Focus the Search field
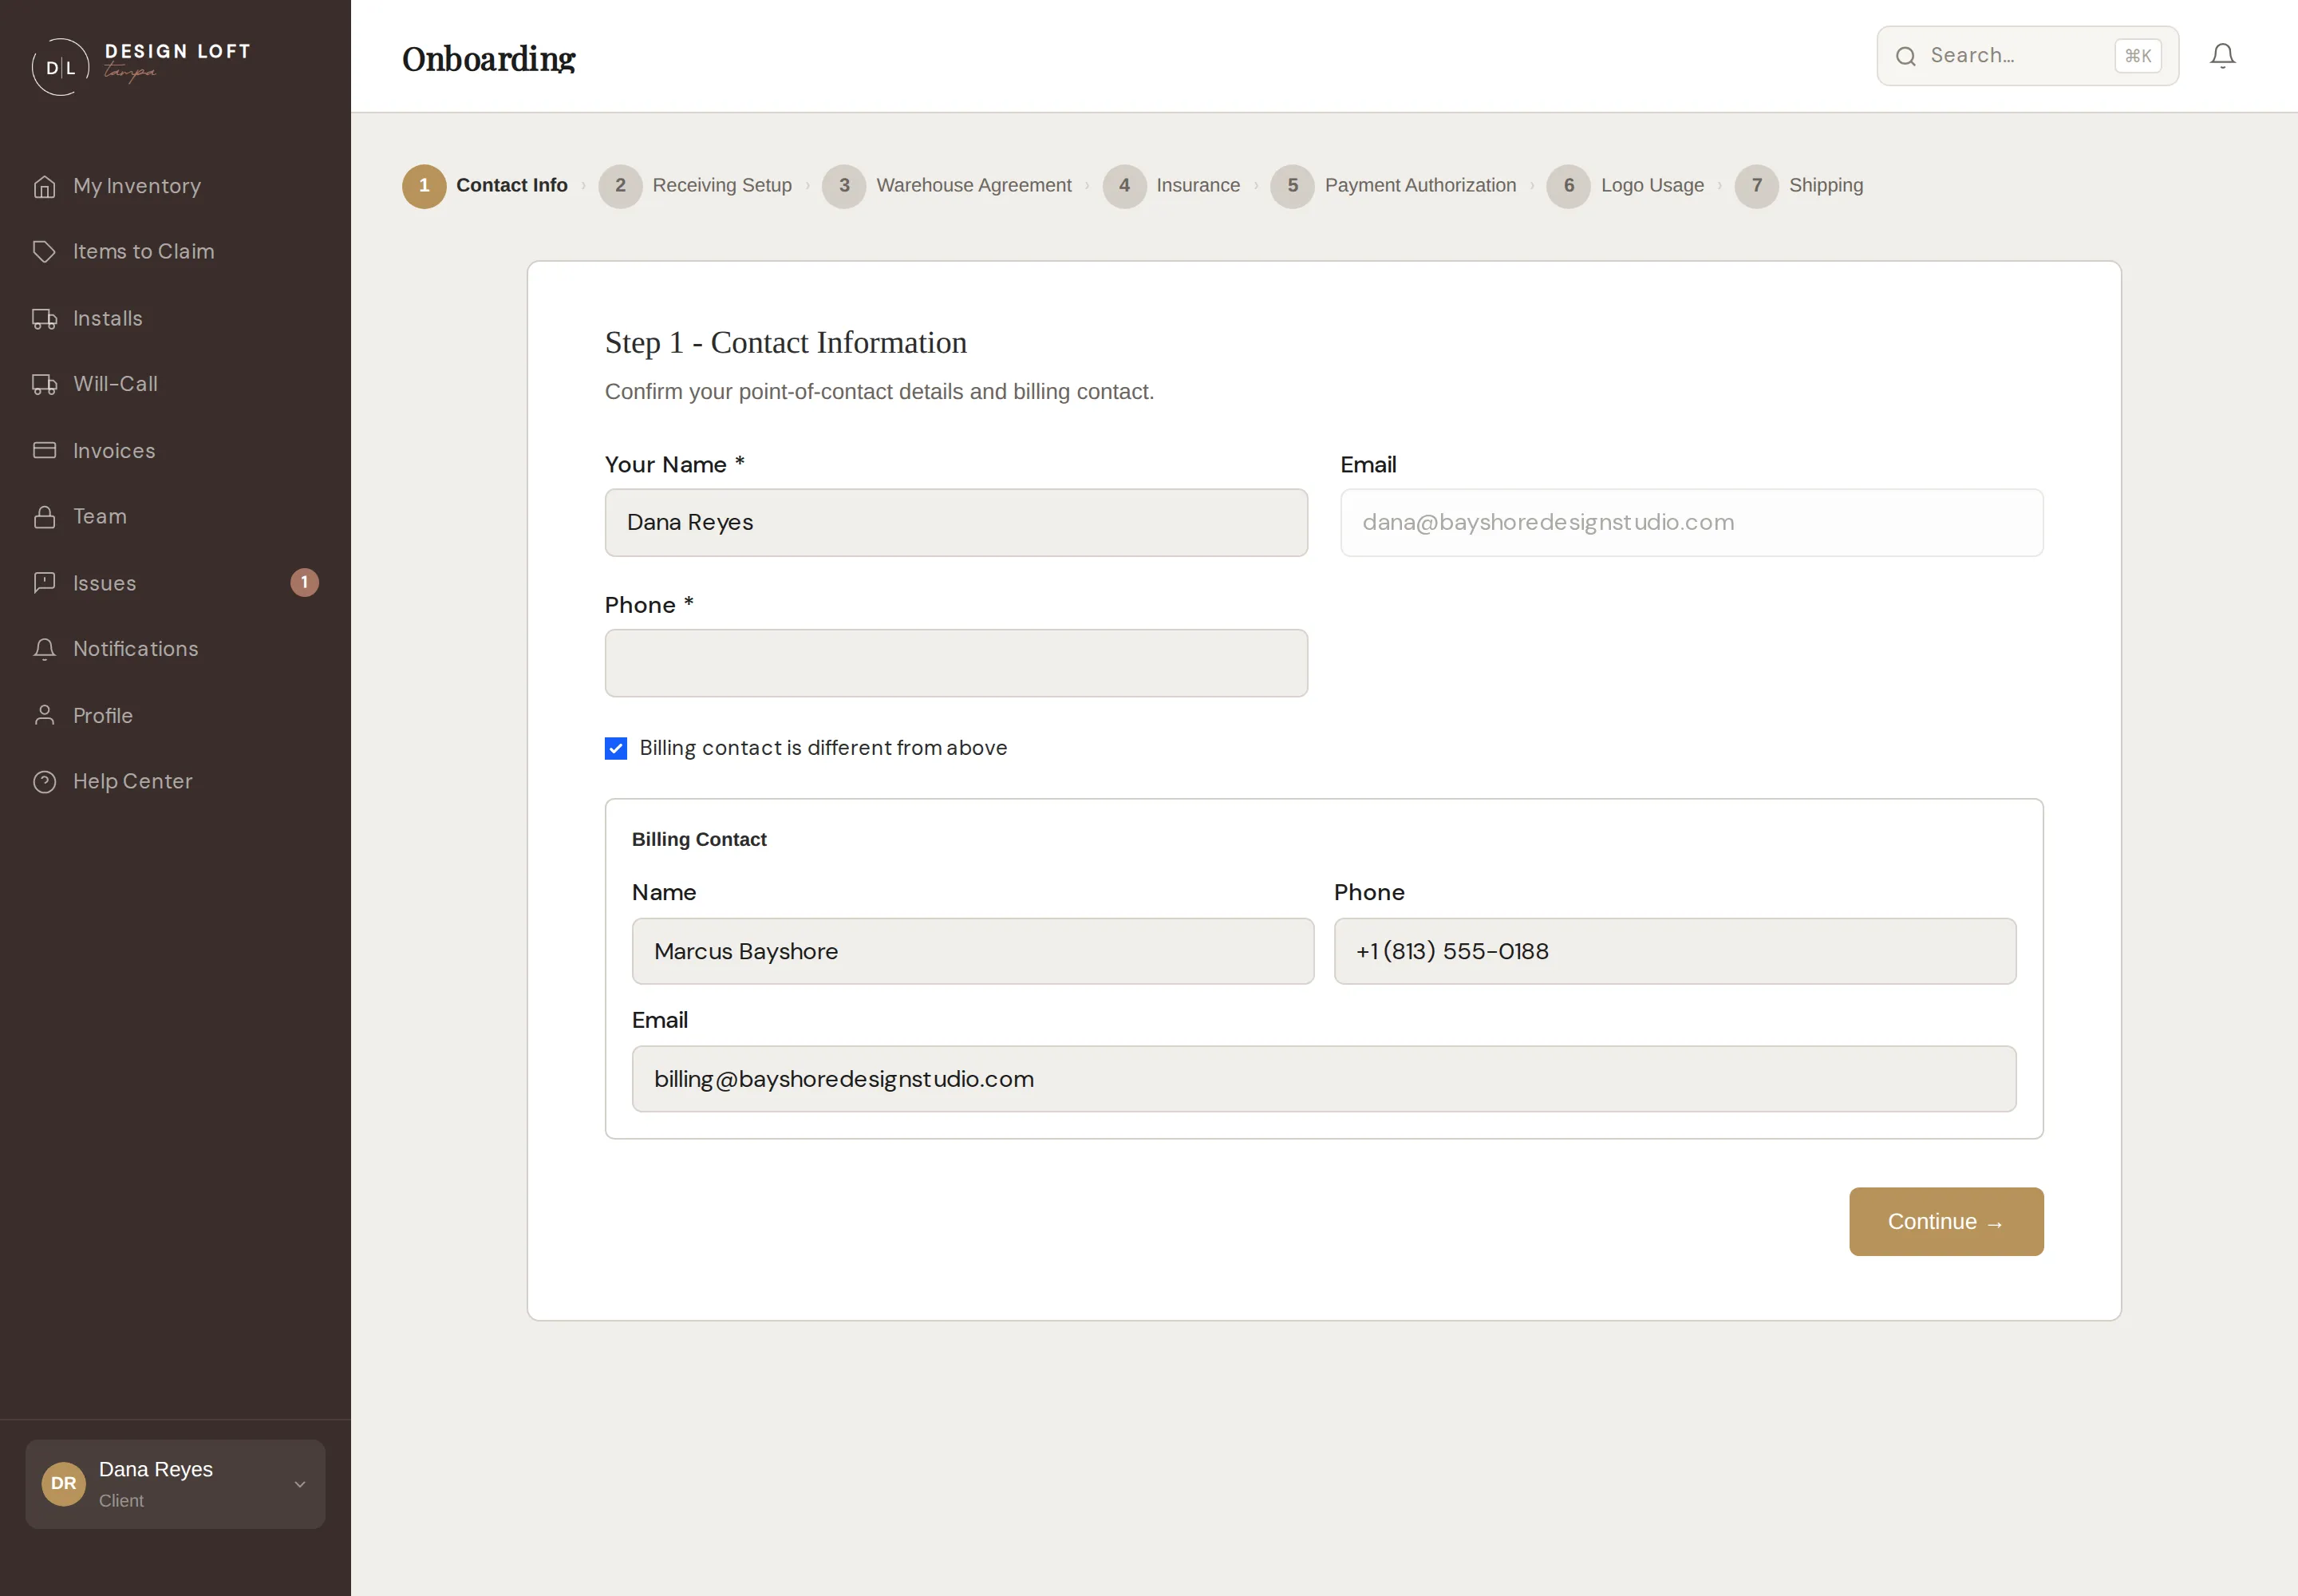 pyautogui.click(x=2027, y=56)
